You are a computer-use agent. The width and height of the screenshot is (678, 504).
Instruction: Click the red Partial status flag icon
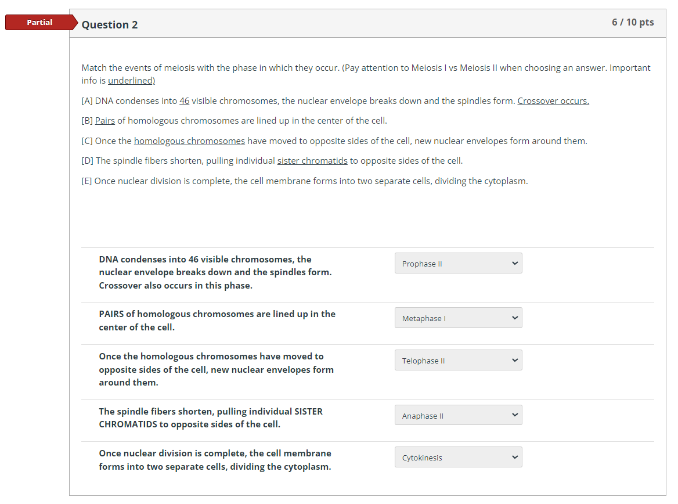pyautogui.click(x=39, y=22)
